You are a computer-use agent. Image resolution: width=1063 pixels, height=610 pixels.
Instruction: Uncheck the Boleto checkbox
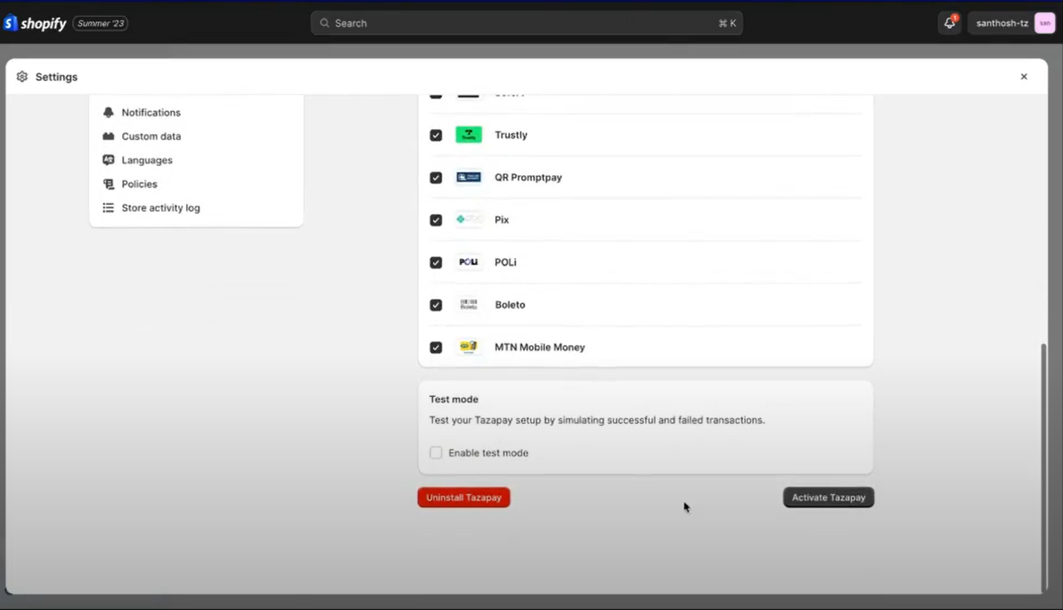(x=436, y=305)
